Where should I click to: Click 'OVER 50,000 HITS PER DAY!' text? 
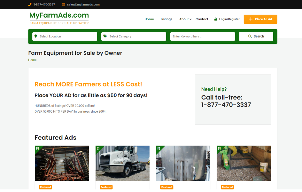click(x=54, y=111)
